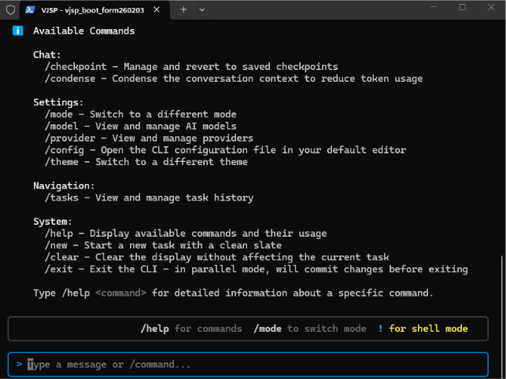Click the "System:" section heading

coord(53,222)
